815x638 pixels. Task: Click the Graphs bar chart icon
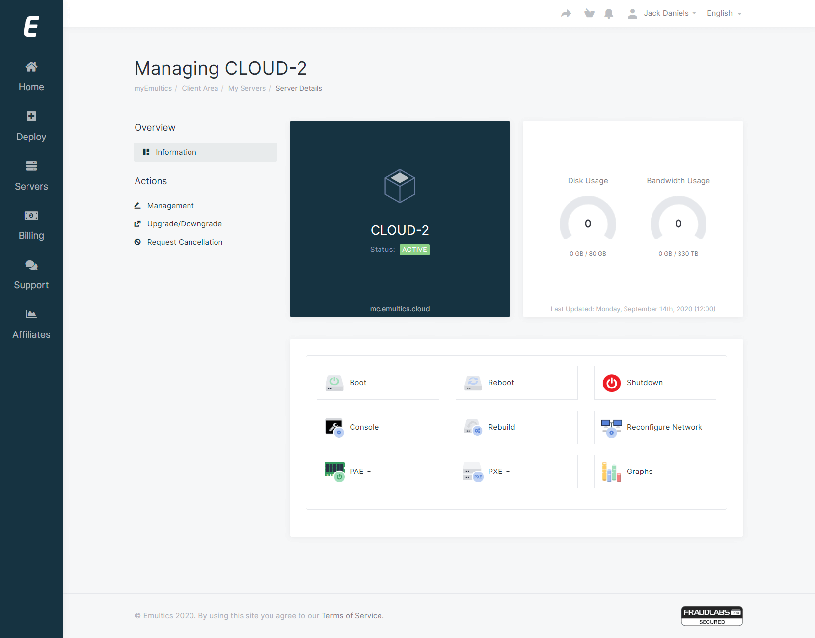tap(611, 472)
